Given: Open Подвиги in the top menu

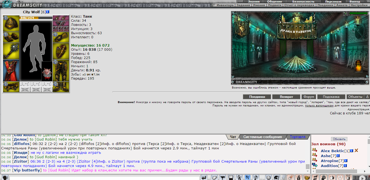Looking at the screenshot, I should [275, 5].
